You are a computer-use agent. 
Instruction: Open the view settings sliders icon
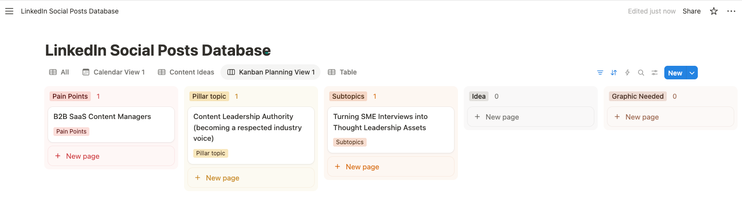point(655,73)
